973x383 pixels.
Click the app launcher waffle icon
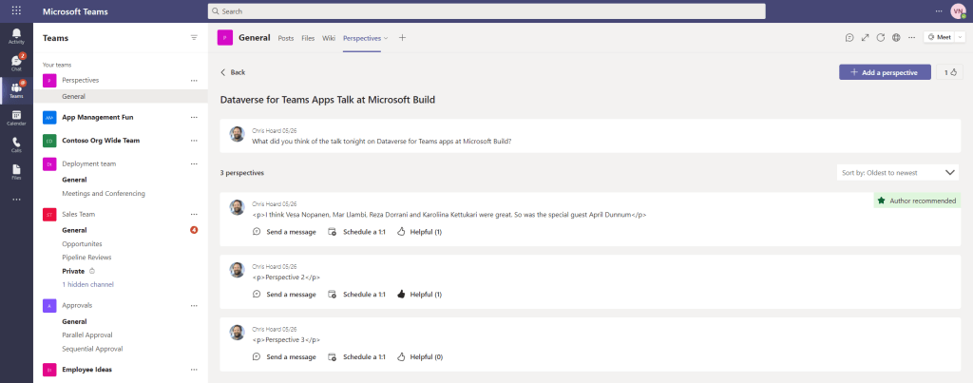16,10
